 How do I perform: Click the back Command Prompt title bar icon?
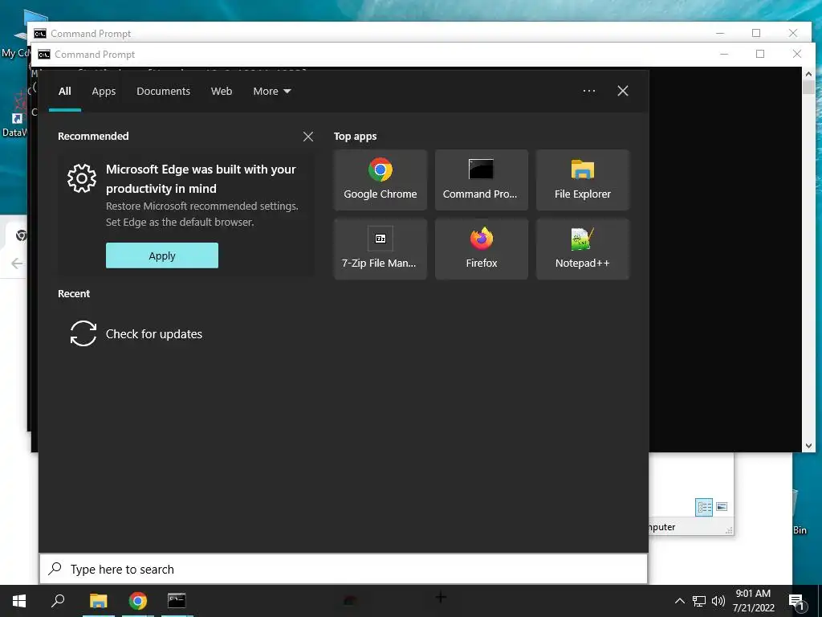click(x=40, y=34)
